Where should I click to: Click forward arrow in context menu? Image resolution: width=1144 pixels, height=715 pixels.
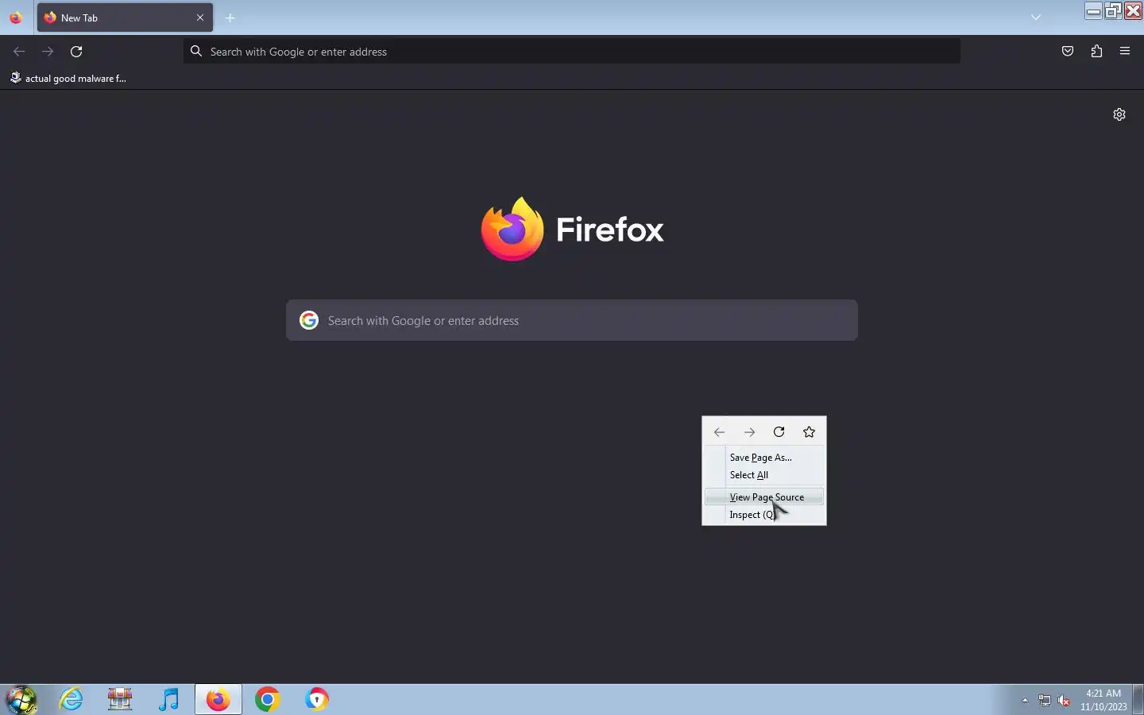749,432
